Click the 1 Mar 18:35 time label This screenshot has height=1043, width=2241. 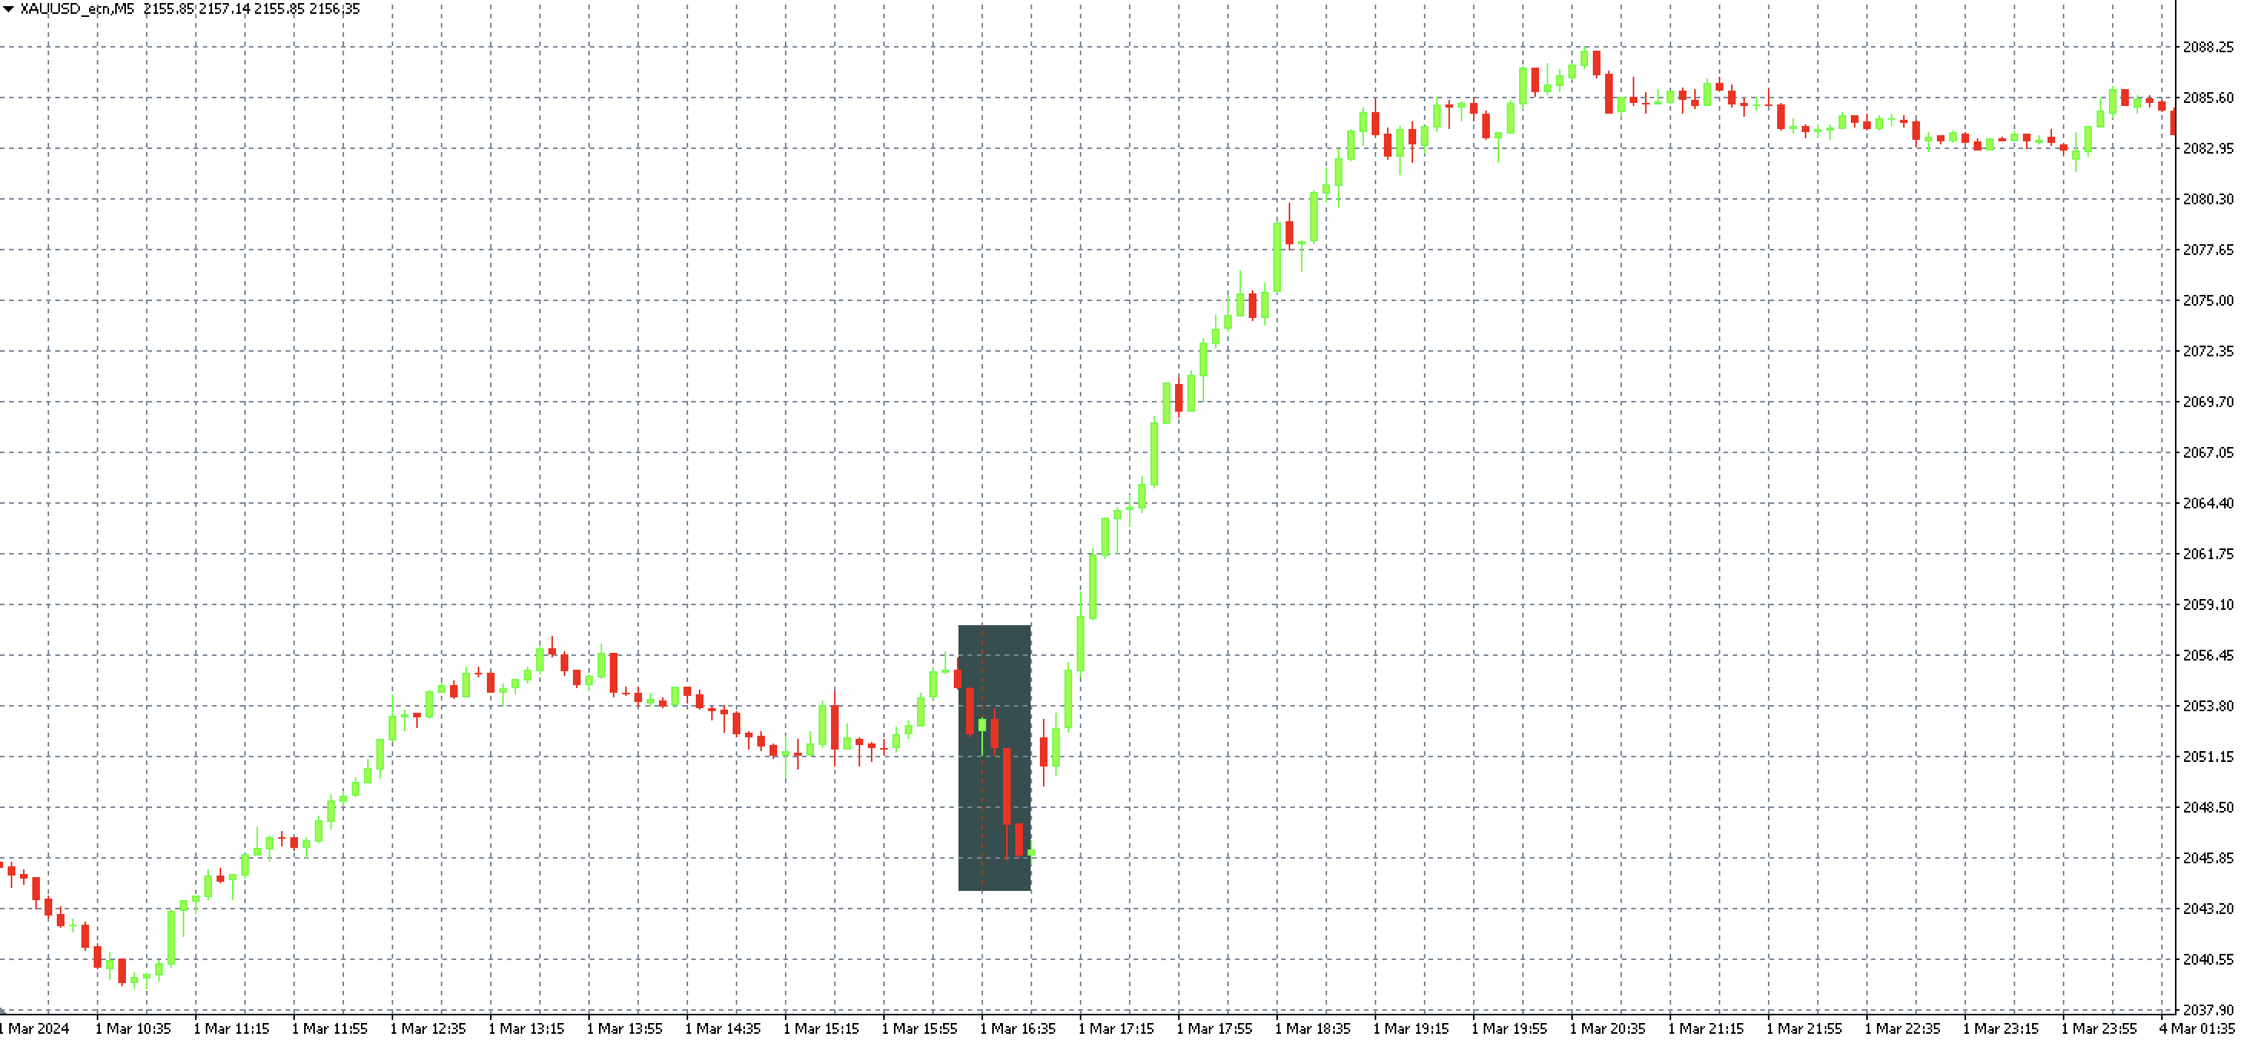(1312, 1029)
